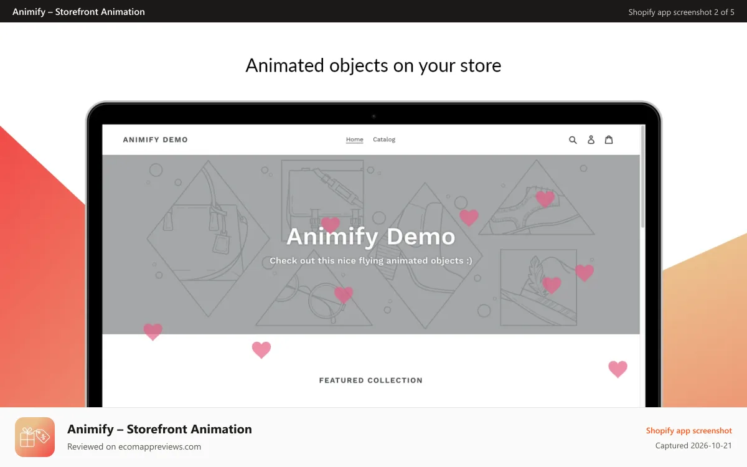
Task: Click the FEATURED COLLECTION heading
Action: 371,380
